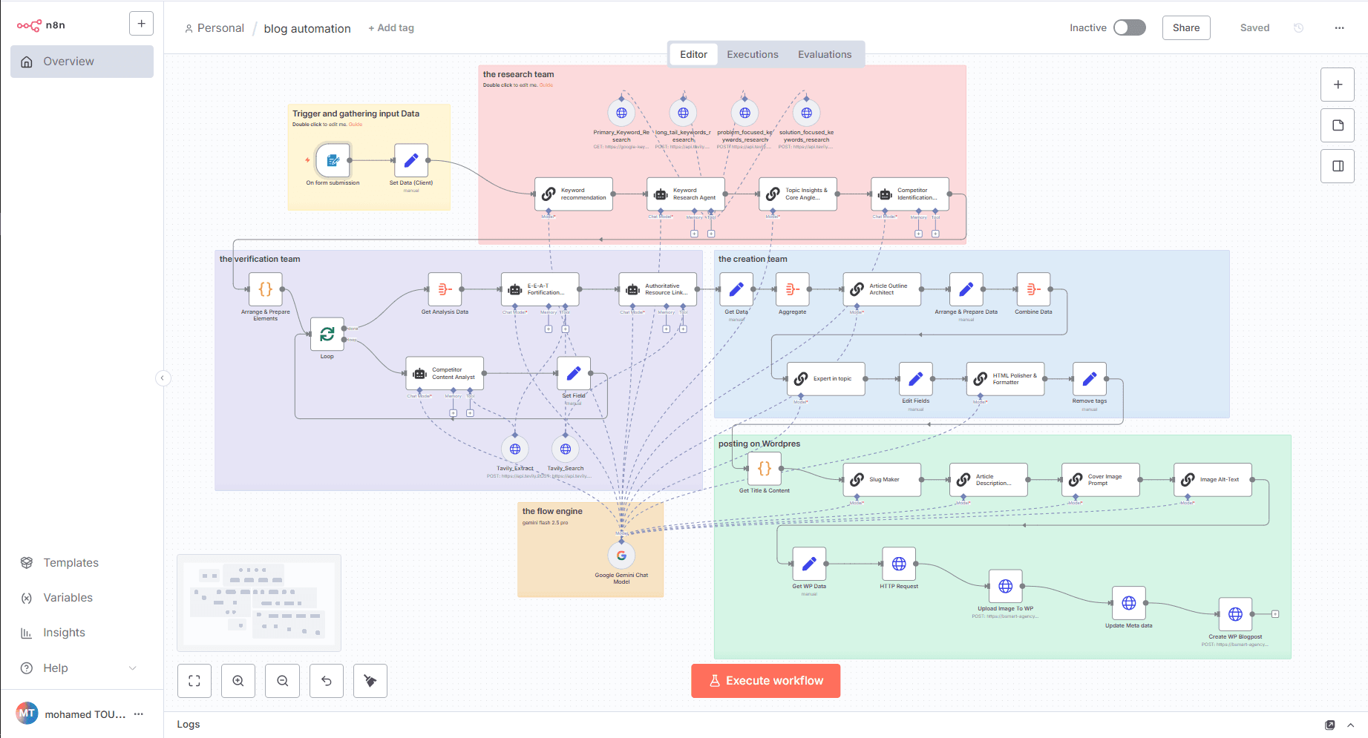The height and width of the screenshot is (738, 1368).
Task: Expand the Logs panel chevron
Action: point(1350,725)
